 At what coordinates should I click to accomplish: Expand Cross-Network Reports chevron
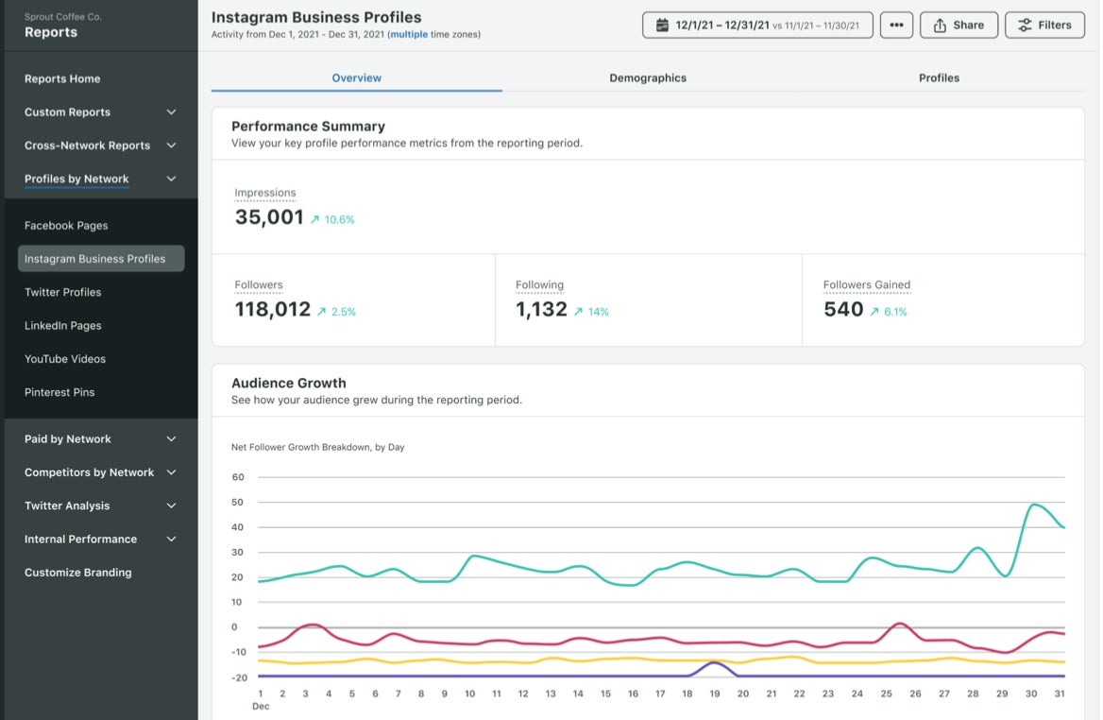pos(171,146)
